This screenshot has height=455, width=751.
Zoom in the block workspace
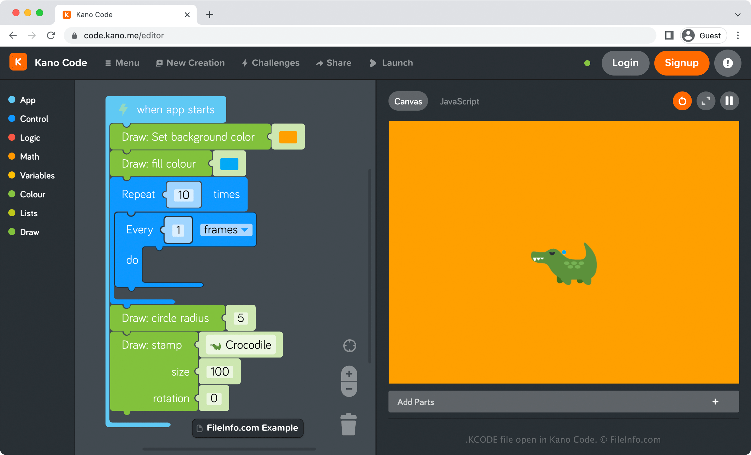(x=349, y=374)
